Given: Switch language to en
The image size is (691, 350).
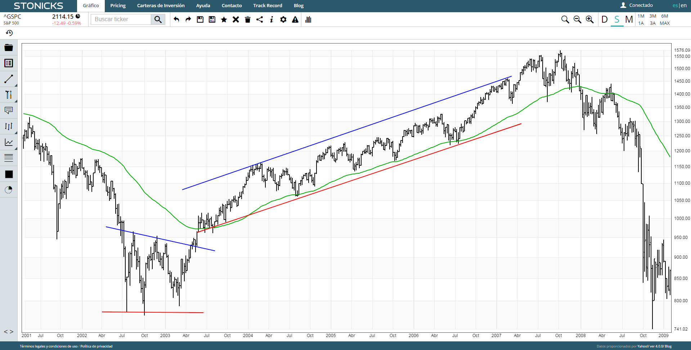Looking at the screenshot, I should coord(684,5).
